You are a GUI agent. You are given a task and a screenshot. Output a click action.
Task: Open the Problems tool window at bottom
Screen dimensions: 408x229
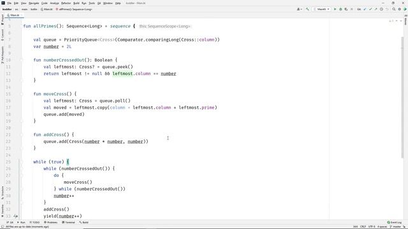51,223
